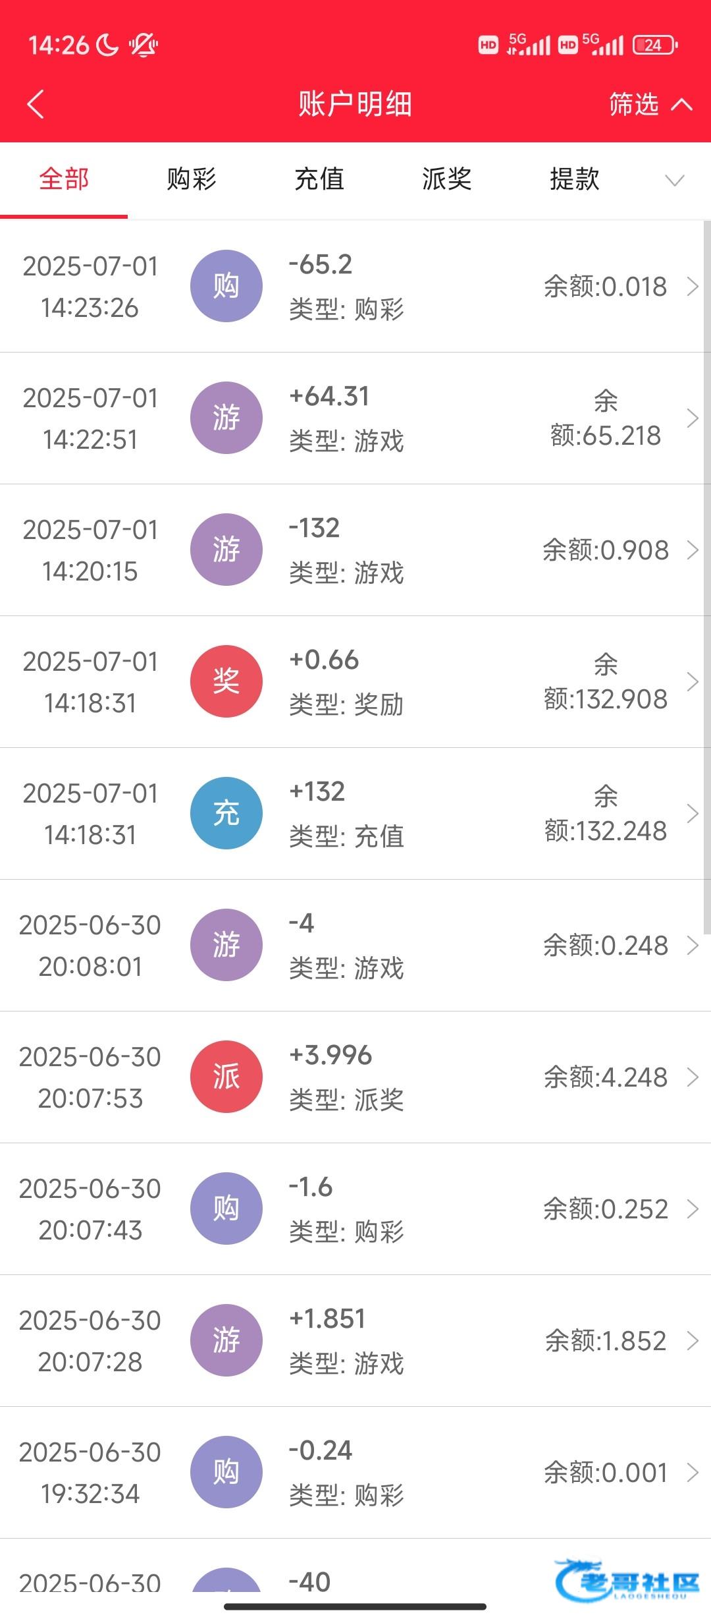
Task: Tap the 游 icon for +64.31 entry
Action: coord(226,418)
